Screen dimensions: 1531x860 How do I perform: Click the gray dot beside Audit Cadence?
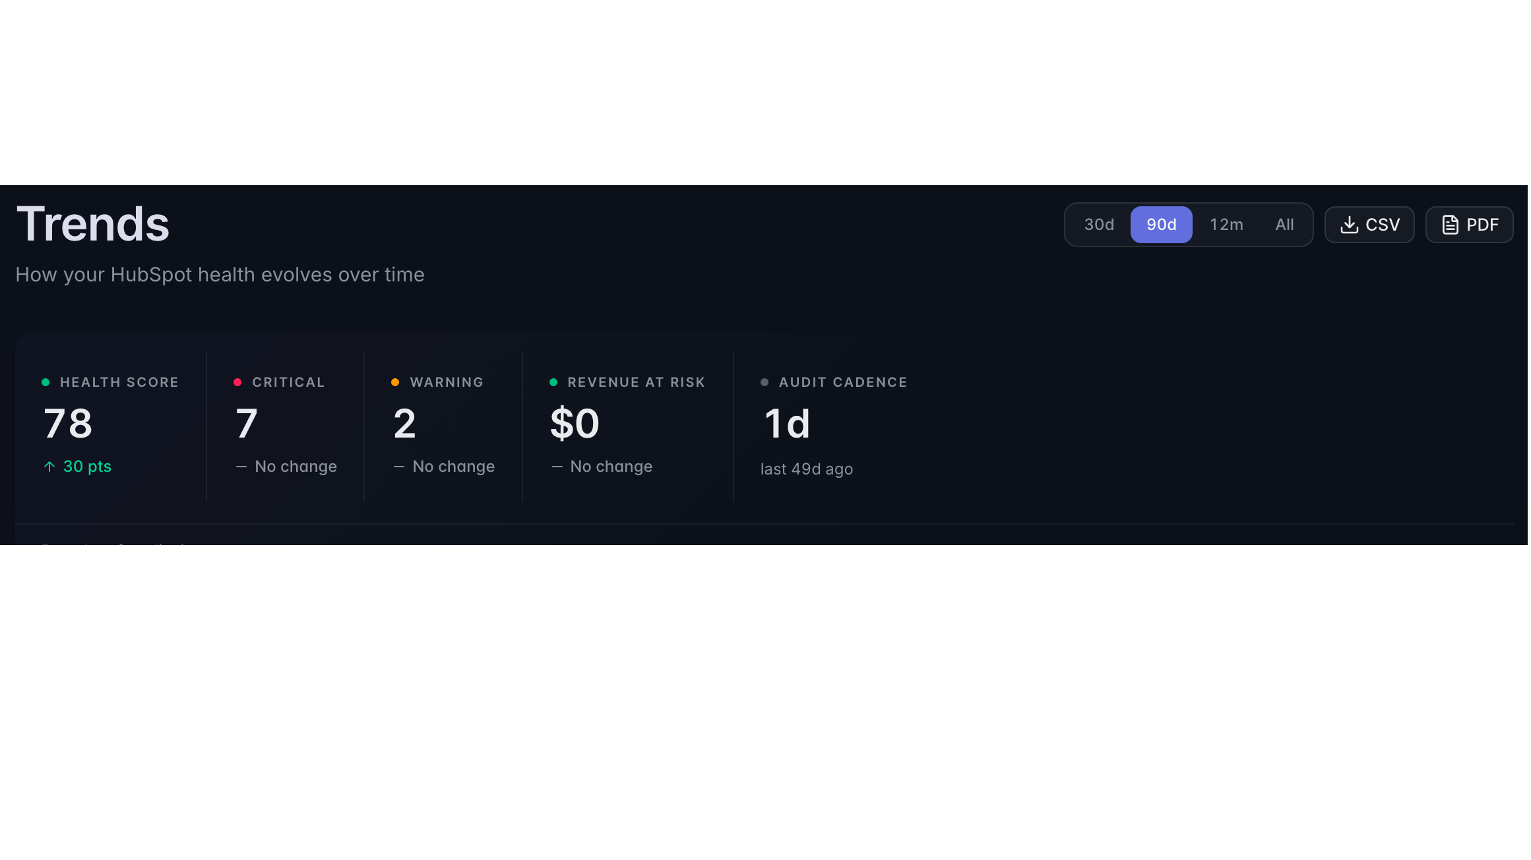766,383
